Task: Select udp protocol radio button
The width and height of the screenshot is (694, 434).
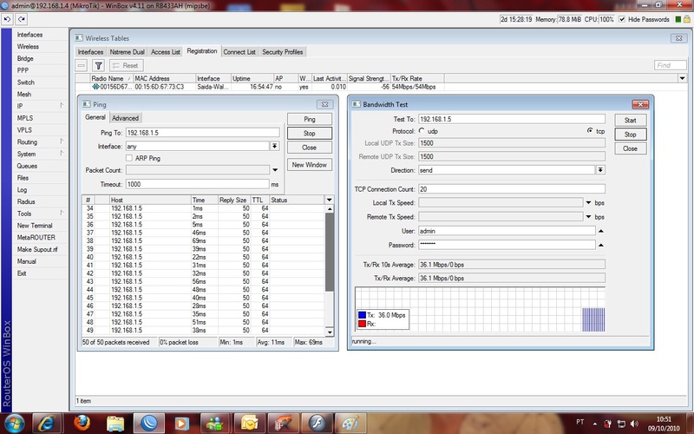Action: [422, 130]
